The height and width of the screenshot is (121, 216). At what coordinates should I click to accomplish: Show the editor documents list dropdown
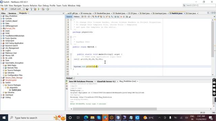[x=212, y=13]
